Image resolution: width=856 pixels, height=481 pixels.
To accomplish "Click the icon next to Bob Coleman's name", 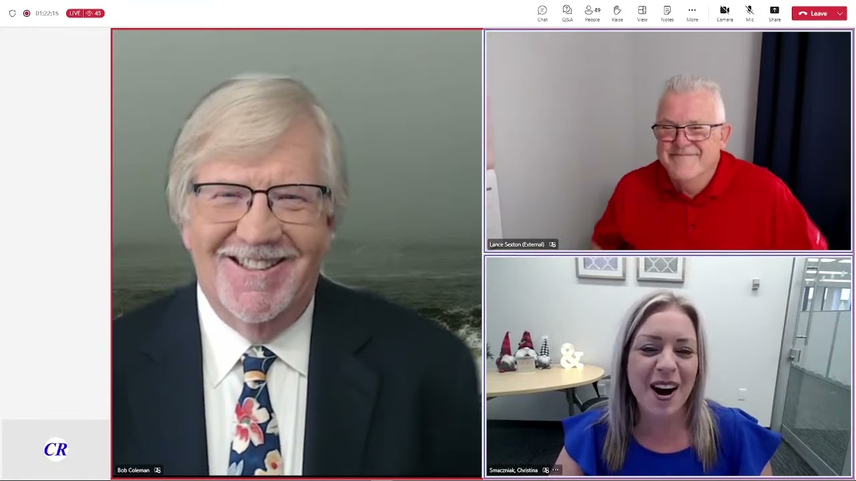I will pyautogui.click(x=158, y=470).
